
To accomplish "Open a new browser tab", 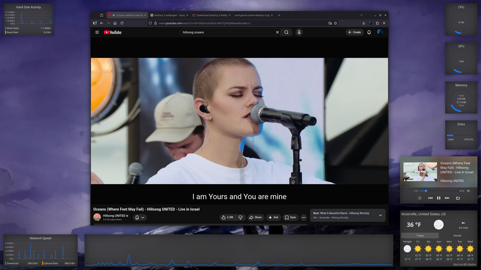I will 279,15.
